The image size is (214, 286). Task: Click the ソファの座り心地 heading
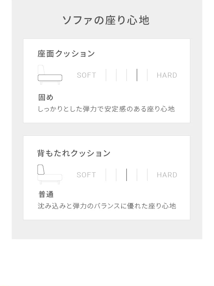pos(106,20)
